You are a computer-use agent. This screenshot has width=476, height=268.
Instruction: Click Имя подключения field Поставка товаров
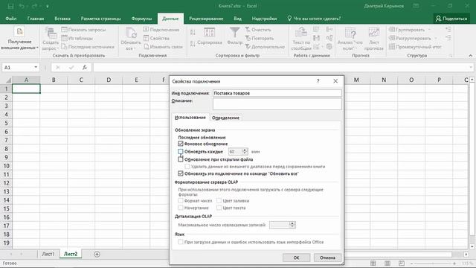[277, 93]
